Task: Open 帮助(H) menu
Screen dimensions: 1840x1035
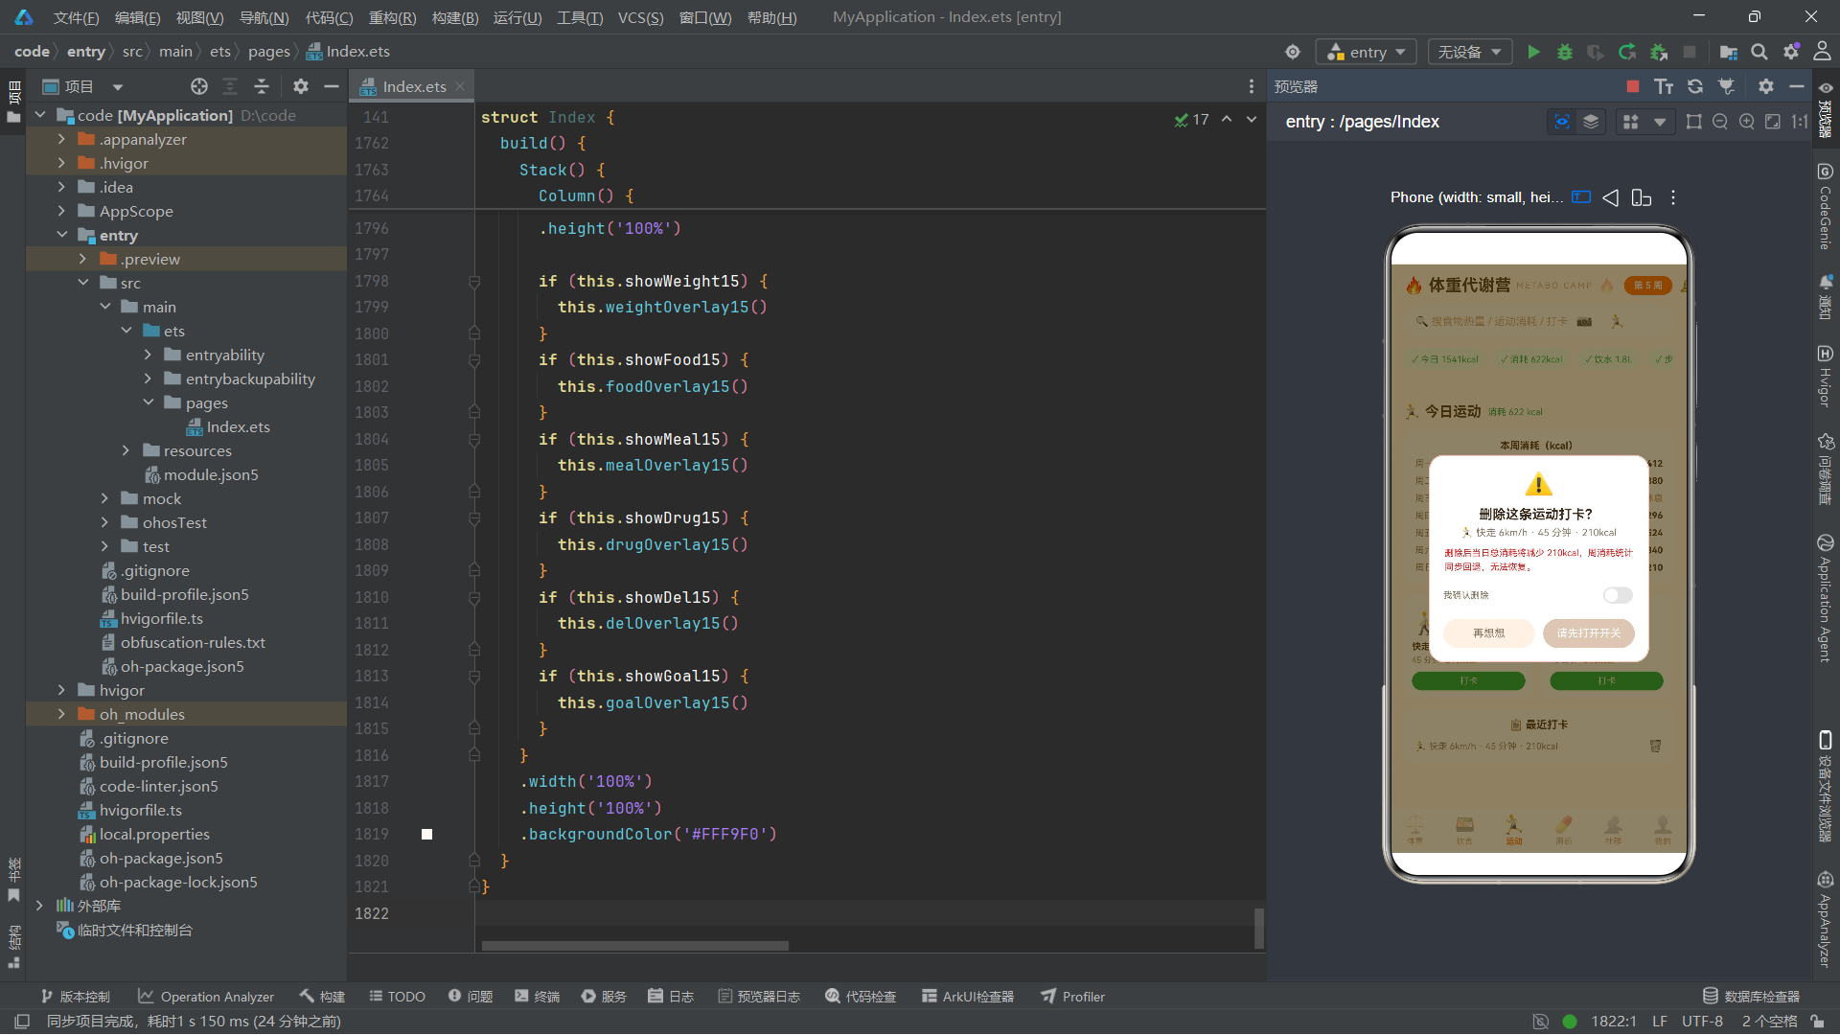Action: (771, 17)
